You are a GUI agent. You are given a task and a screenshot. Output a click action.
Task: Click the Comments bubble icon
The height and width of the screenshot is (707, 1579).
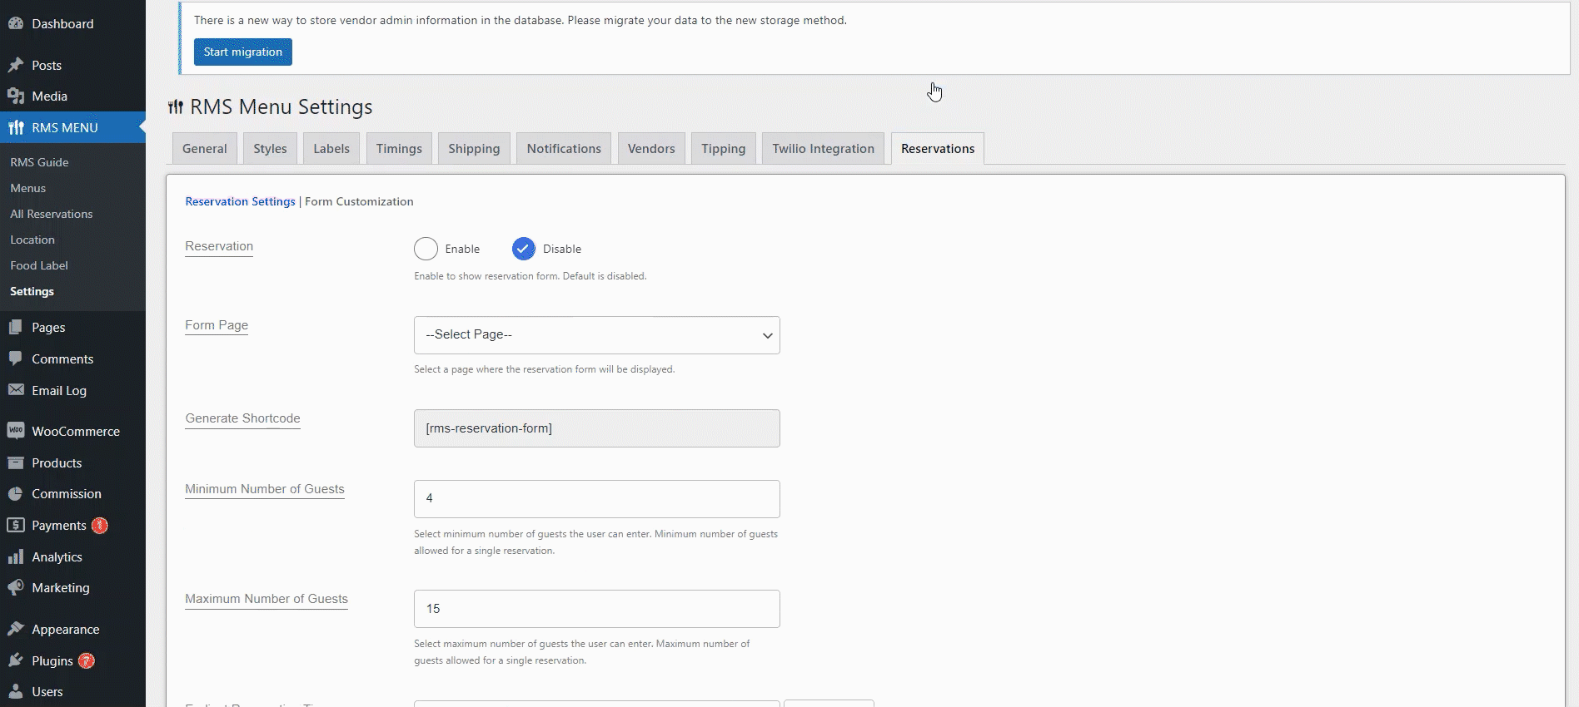pos(16,358)
